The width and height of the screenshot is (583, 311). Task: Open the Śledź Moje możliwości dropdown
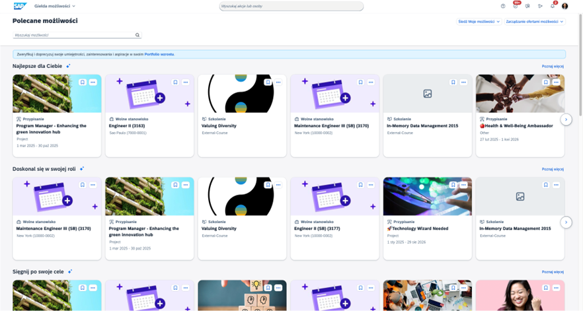coord(478,21)
